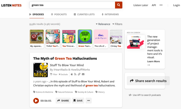
Task: Open the header three-dot more menu
Action: point(161,5)
